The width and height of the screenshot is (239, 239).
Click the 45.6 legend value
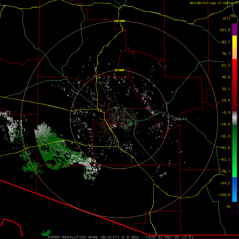point(226,77)
